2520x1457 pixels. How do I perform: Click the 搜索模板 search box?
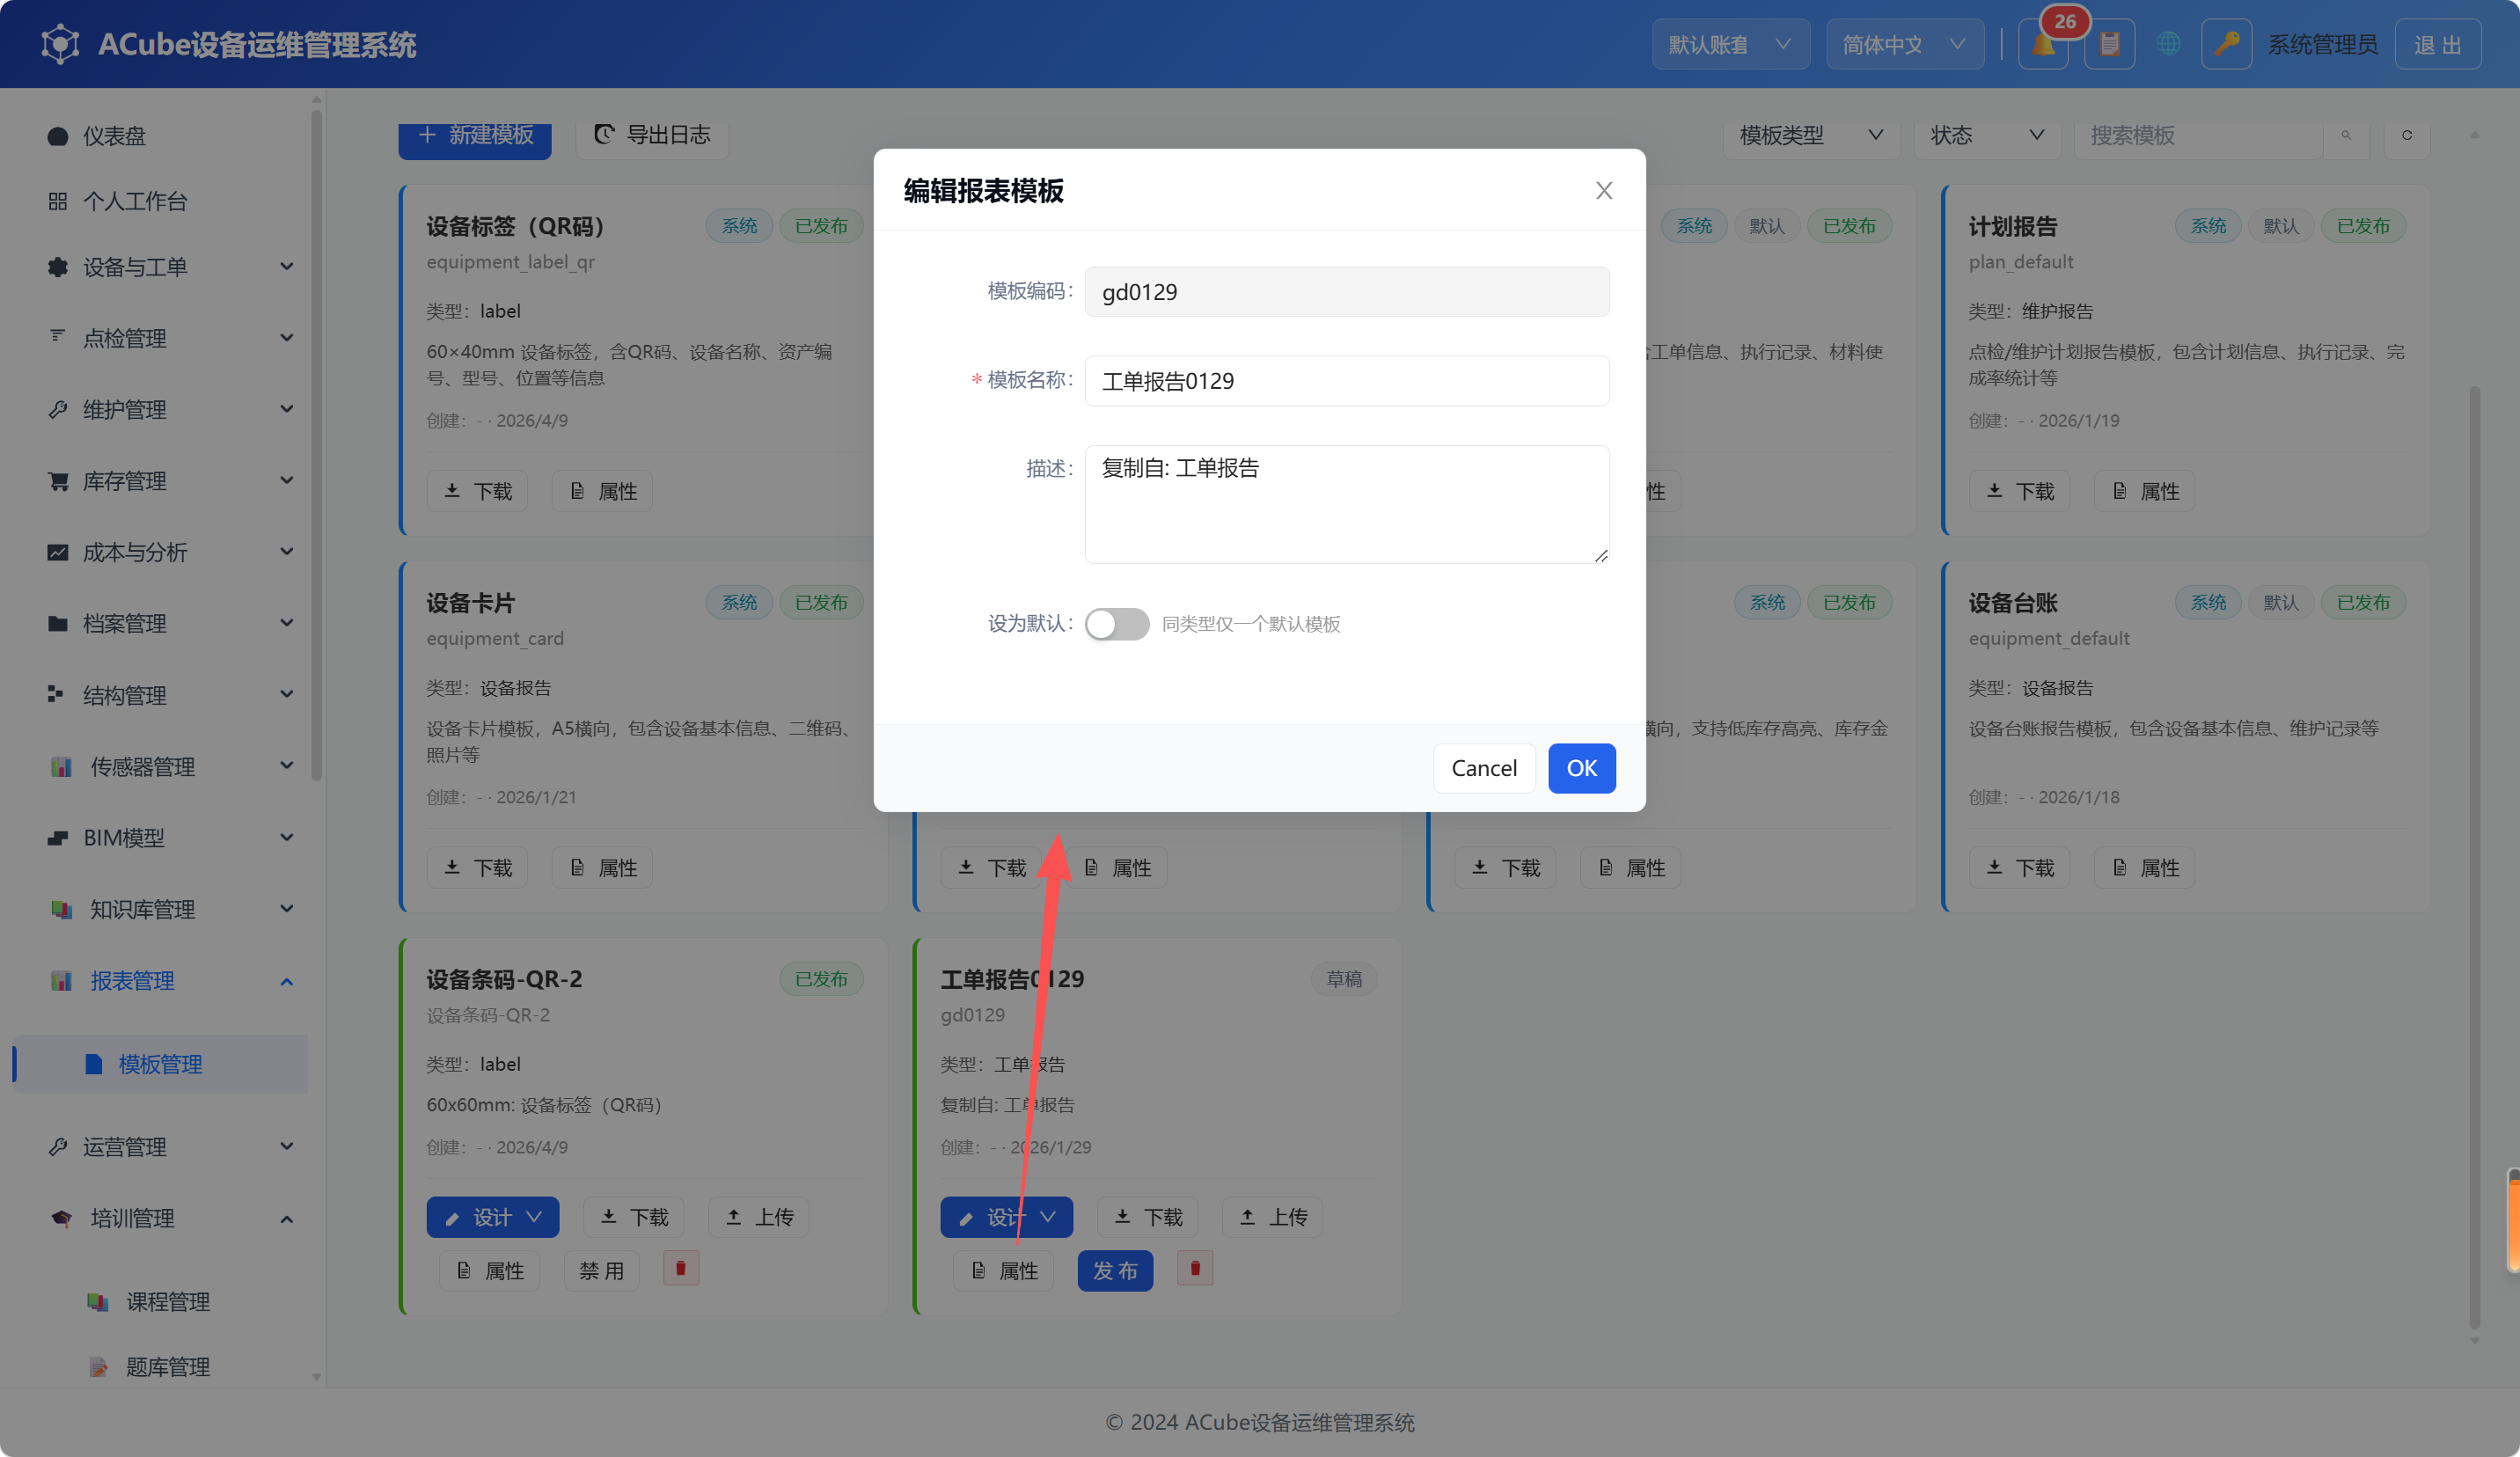click(2199, 135)
